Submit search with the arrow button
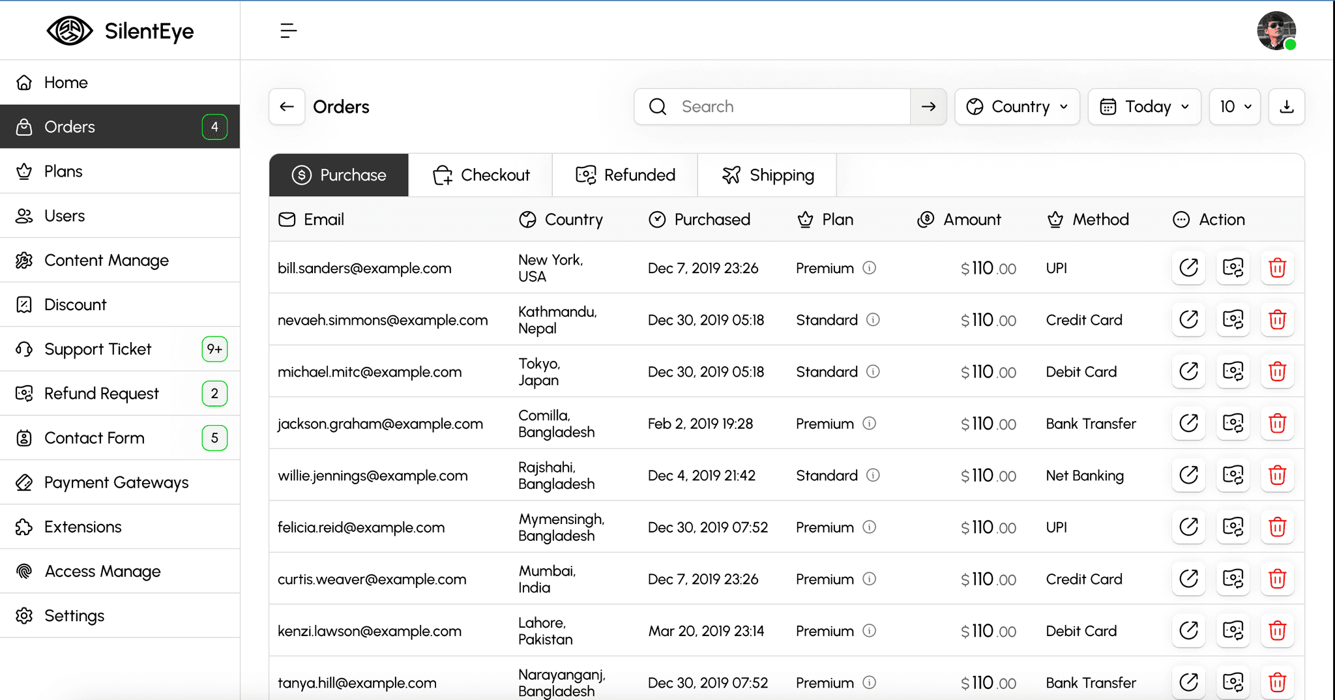This screenshot has height=700, width=1335. pyautogui.click(x=928, y=106)
